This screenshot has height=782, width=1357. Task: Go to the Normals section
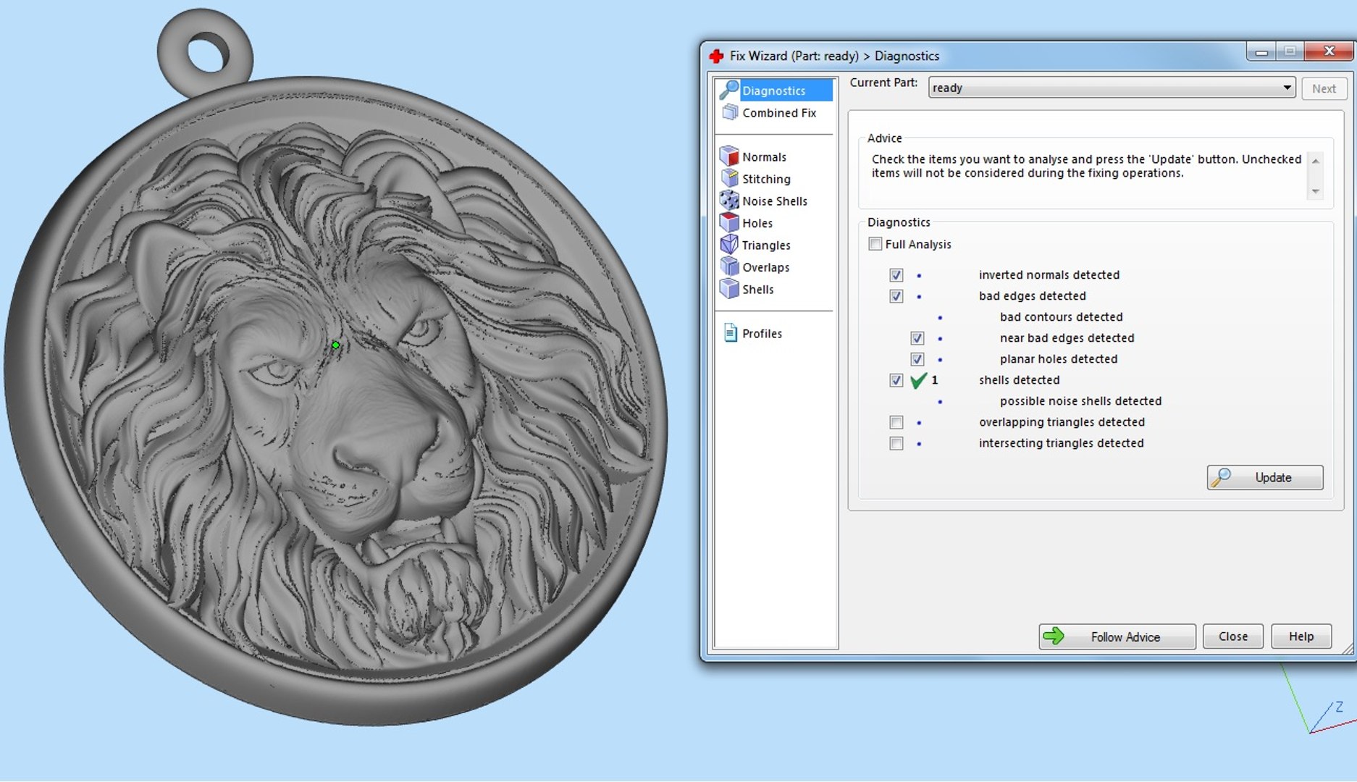click(x=764, y=156)
